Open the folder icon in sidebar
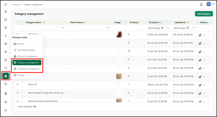Image resolution: width=217 pixels, height=117 pixels. point(6,68)
